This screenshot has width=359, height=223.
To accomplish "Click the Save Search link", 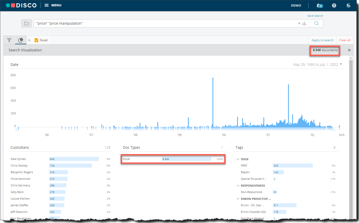I will pyautogui.click(x=315, y=16).
